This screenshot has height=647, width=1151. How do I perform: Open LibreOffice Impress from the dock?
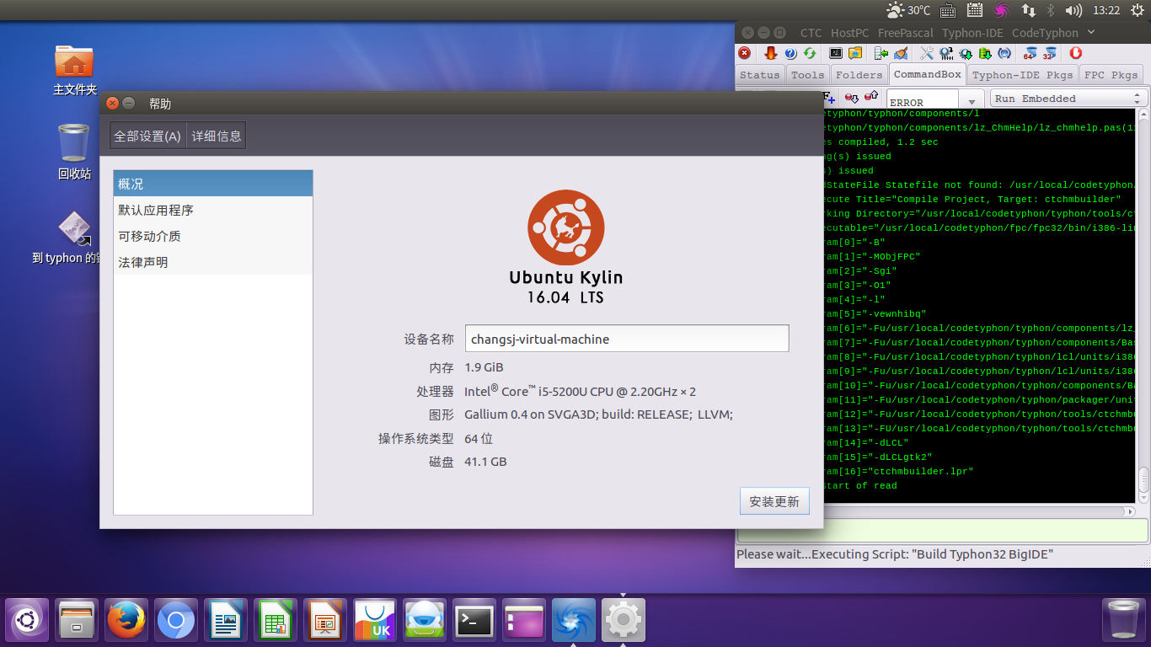[x=325, y=621]
